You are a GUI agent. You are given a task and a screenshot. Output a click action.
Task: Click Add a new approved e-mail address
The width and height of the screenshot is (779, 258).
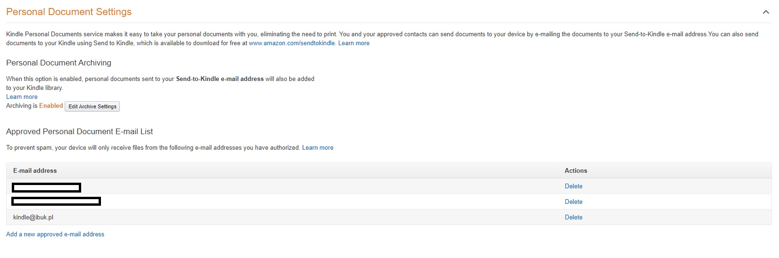click(x=55, y=234)
